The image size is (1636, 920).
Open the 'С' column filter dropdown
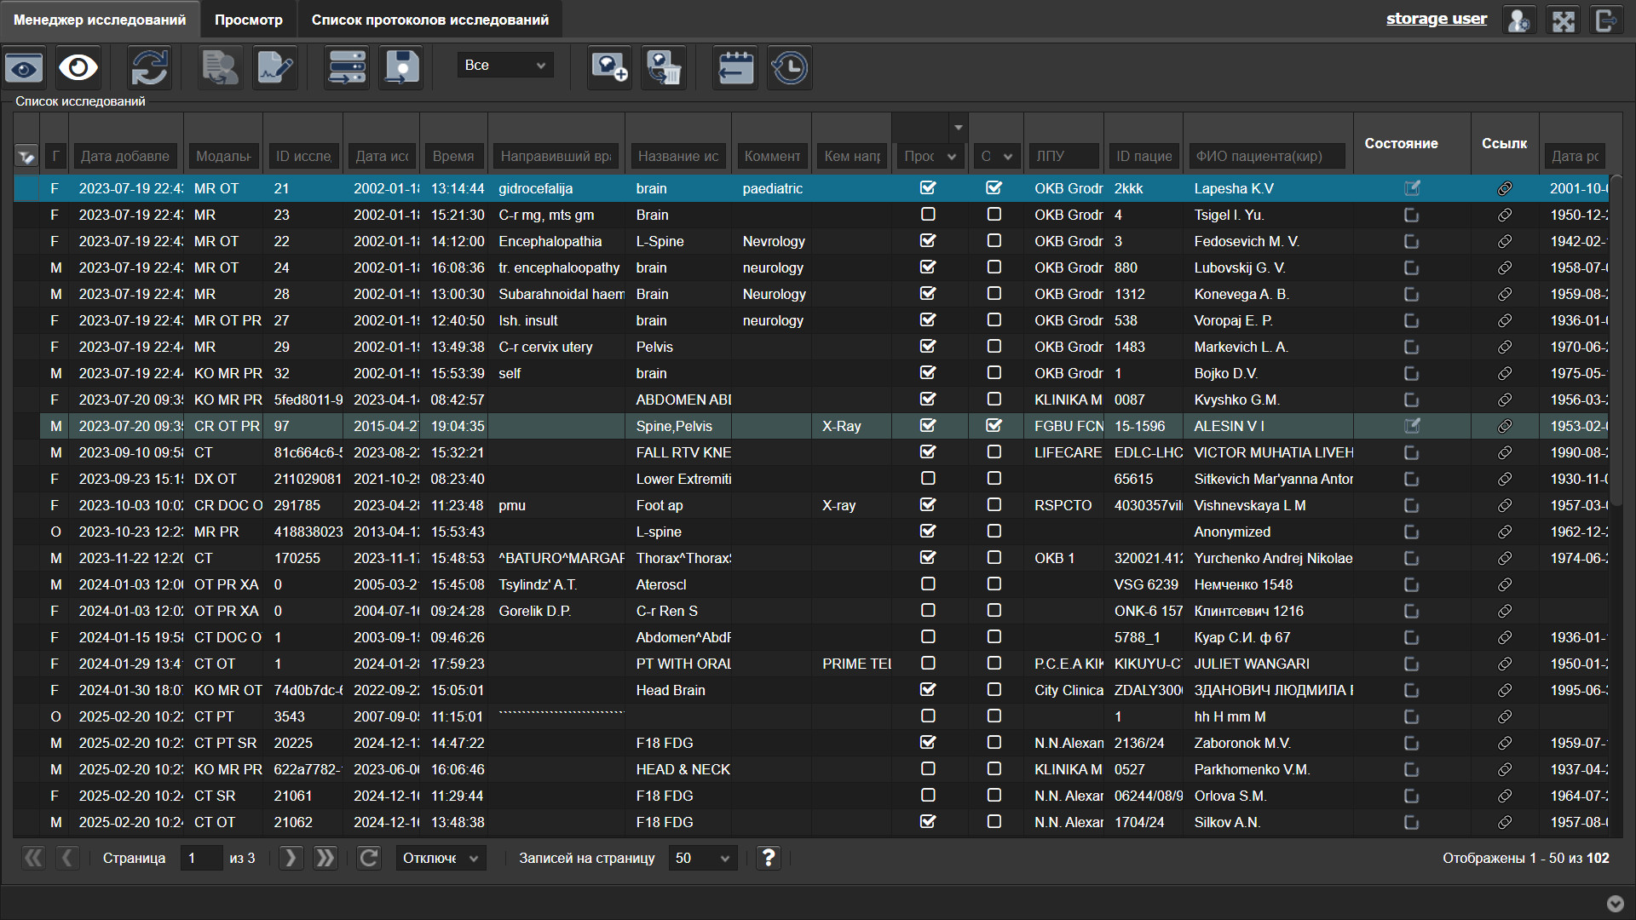point(996,156)
